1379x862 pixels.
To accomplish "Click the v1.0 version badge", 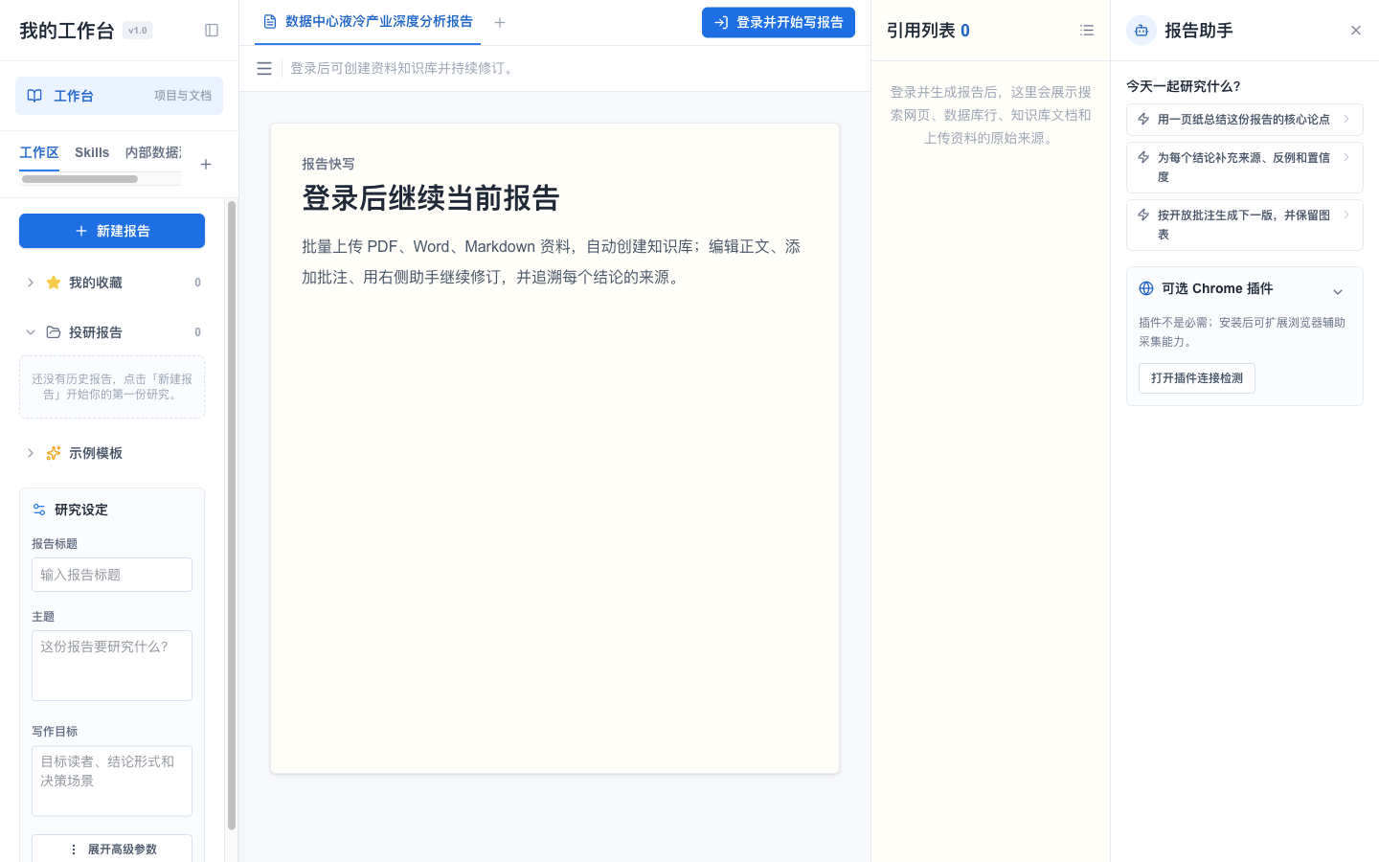I will 138,31.
